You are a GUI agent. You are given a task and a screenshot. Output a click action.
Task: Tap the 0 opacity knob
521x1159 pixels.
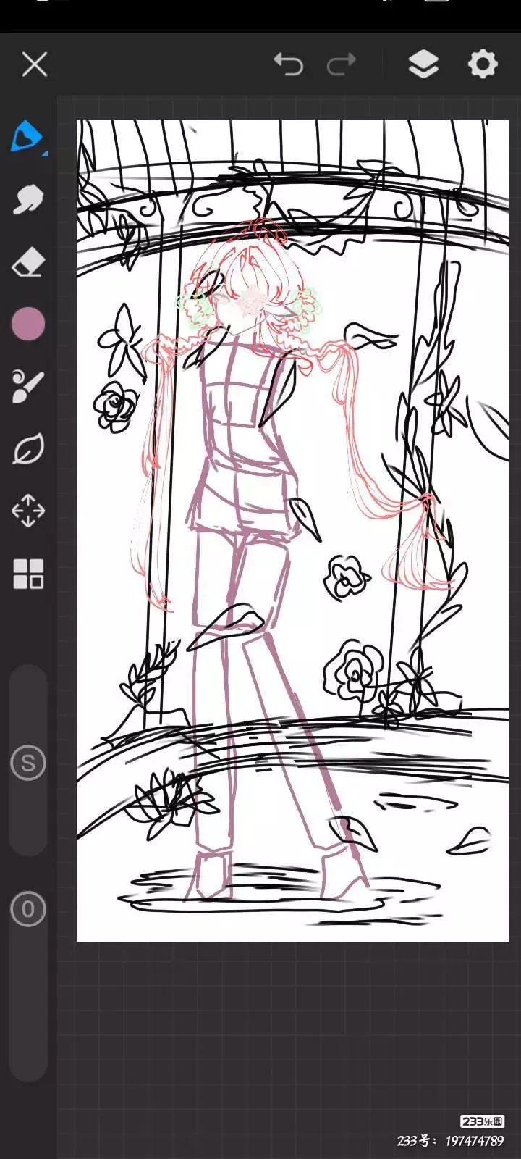pyautogui.click(x=28, y=909)
